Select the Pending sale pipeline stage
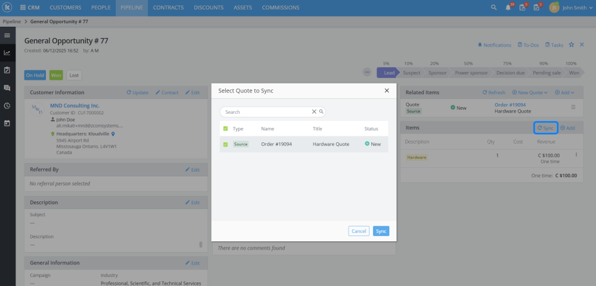 [x=547, y=73]
